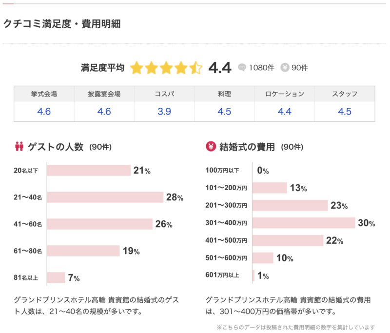Viewport: 390px width, 333px height.
Task: Open the 90件 cost reports link
Action: click(x=300, y=68)
